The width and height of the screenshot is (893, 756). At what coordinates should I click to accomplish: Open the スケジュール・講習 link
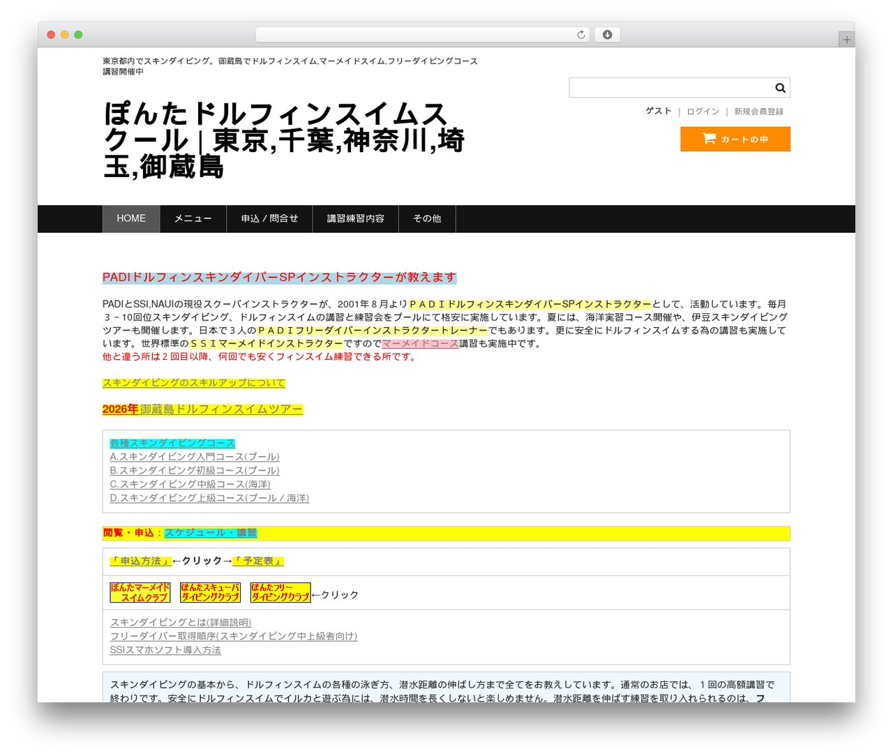point(211,533)
